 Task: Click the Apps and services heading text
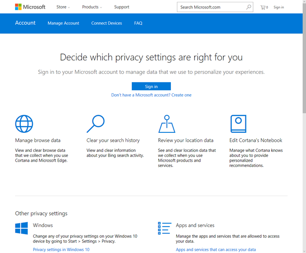(195, 225)
